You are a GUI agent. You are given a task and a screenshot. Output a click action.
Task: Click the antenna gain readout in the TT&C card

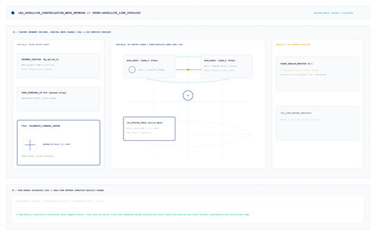[x=57, y=144]
